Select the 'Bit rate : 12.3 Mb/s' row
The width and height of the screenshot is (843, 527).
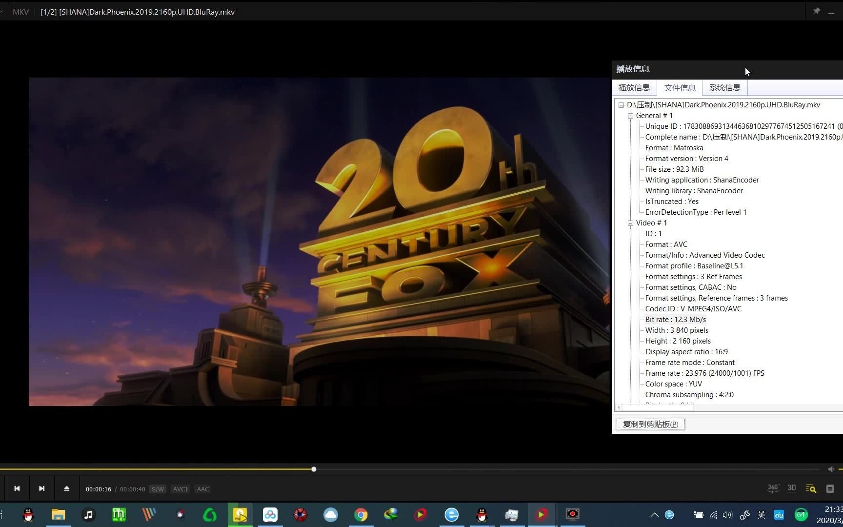point(676,320)
